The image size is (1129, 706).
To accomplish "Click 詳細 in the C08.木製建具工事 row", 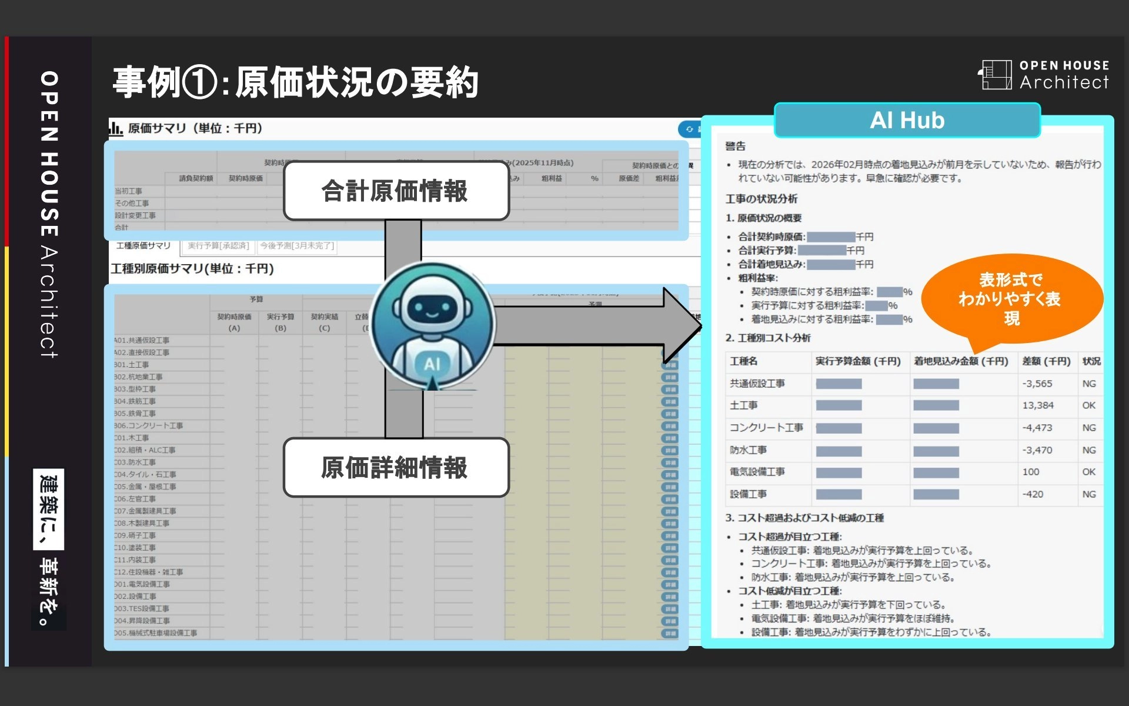I will 670,524.
